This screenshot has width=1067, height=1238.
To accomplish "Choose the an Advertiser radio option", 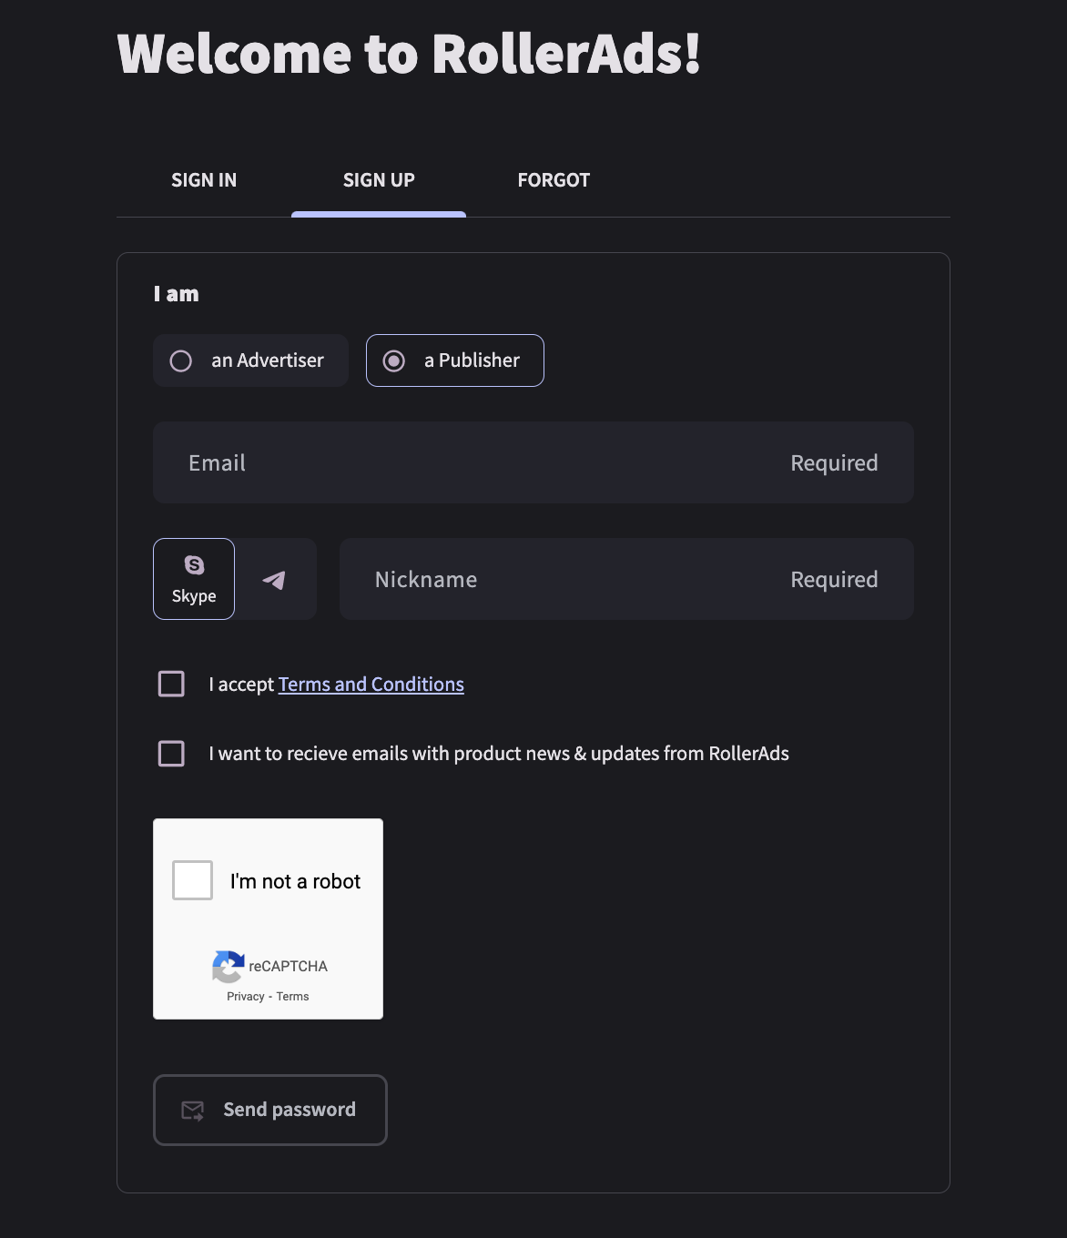I will pyautogui.click(x=250, y=360).
